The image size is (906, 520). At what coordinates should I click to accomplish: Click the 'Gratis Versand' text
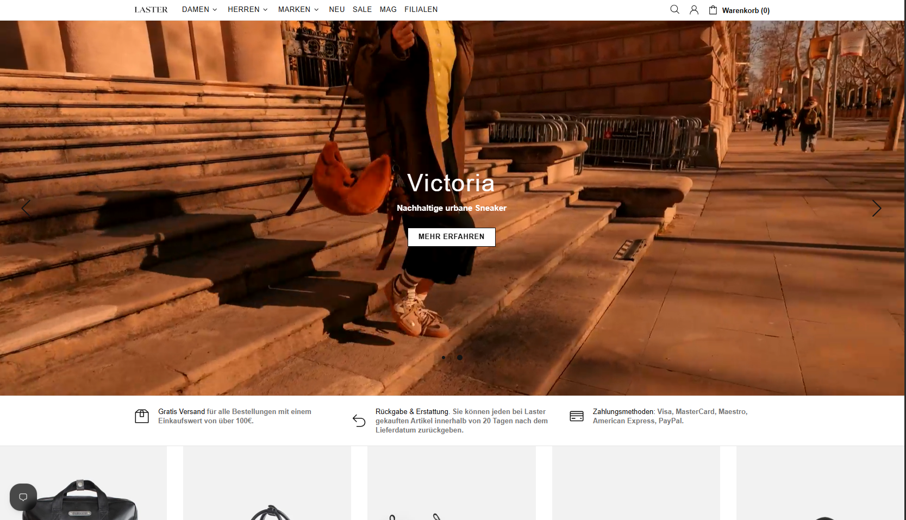(x=182, y=411)
